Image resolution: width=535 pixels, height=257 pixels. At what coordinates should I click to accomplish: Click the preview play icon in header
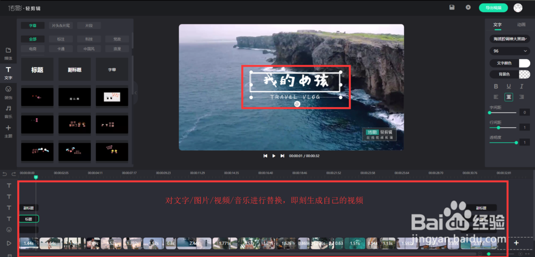tap(469, 7)
